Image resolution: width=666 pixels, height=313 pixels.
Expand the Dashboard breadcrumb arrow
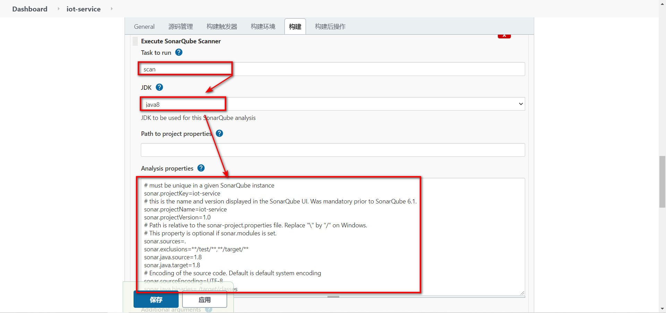[x=58, y=9]
